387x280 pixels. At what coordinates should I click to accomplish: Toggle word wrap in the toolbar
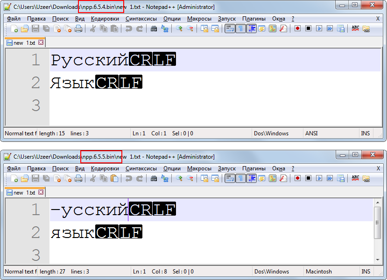click(229, 29)
